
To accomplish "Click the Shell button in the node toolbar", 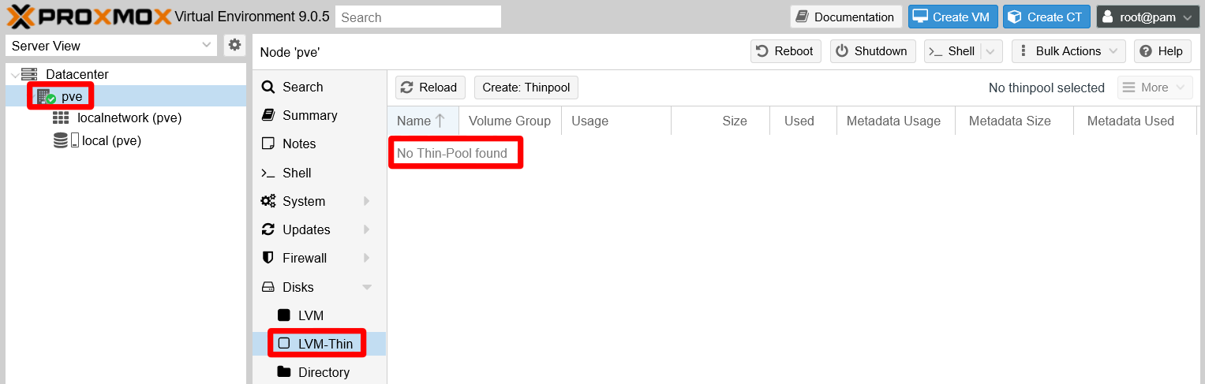I will 952,51.
